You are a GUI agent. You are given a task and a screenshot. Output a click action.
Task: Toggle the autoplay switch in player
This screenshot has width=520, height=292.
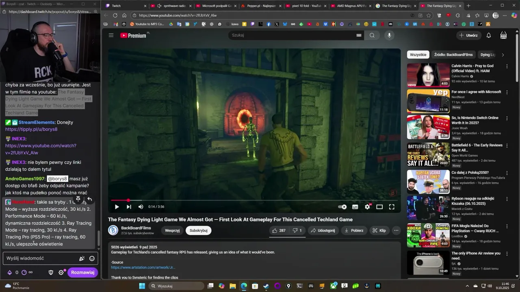(342, 207)
